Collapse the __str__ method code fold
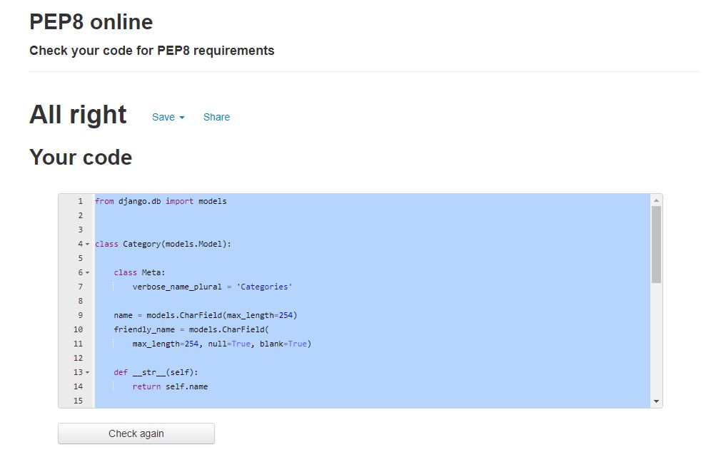Screen dimensions: 721x457 87,372
